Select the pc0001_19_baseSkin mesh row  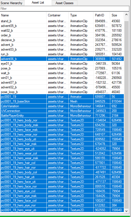[x=62, y=101]
